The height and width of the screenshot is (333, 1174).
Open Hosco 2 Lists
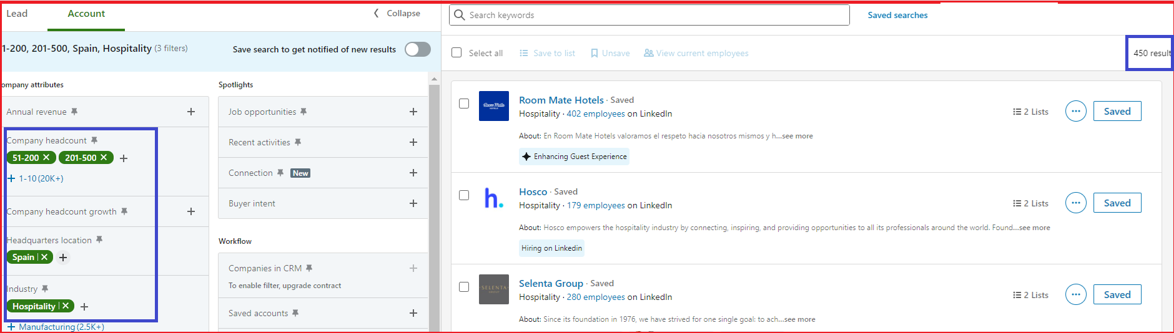click(x=1030, y=203)
